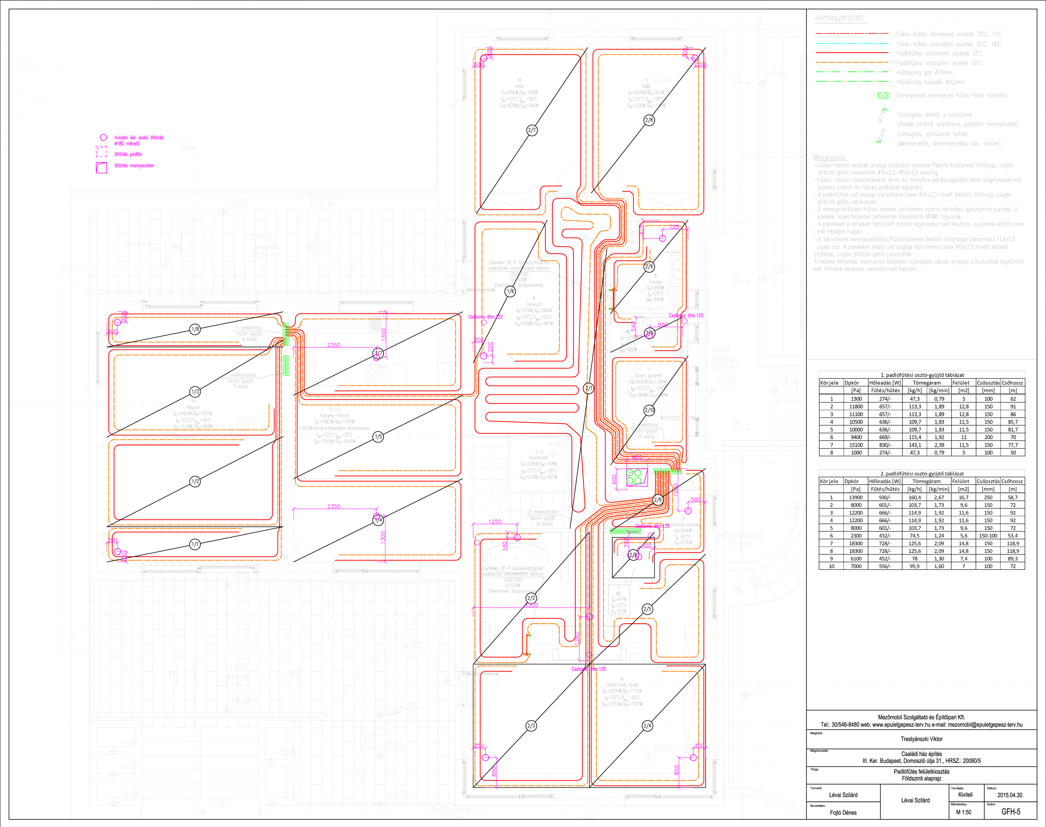
Task: Click the solid 'áttörés mennyezeten' square symbol
Action: (101, 168)
